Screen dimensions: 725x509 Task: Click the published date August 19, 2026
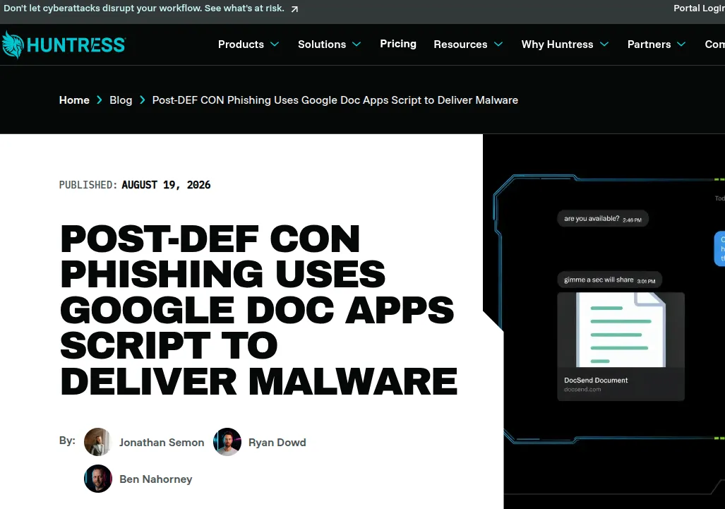point(166,185)
